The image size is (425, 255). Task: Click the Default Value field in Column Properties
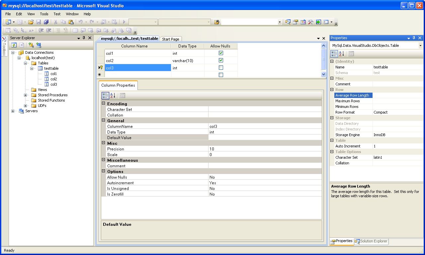coord(265,138)
